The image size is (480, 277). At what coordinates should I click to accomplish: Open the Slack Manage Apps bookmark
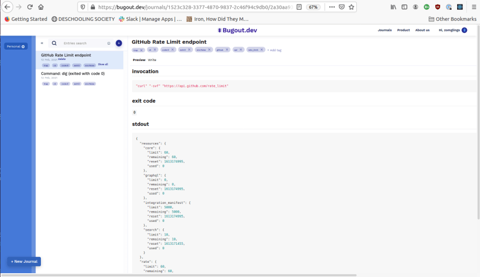point(150,19)
